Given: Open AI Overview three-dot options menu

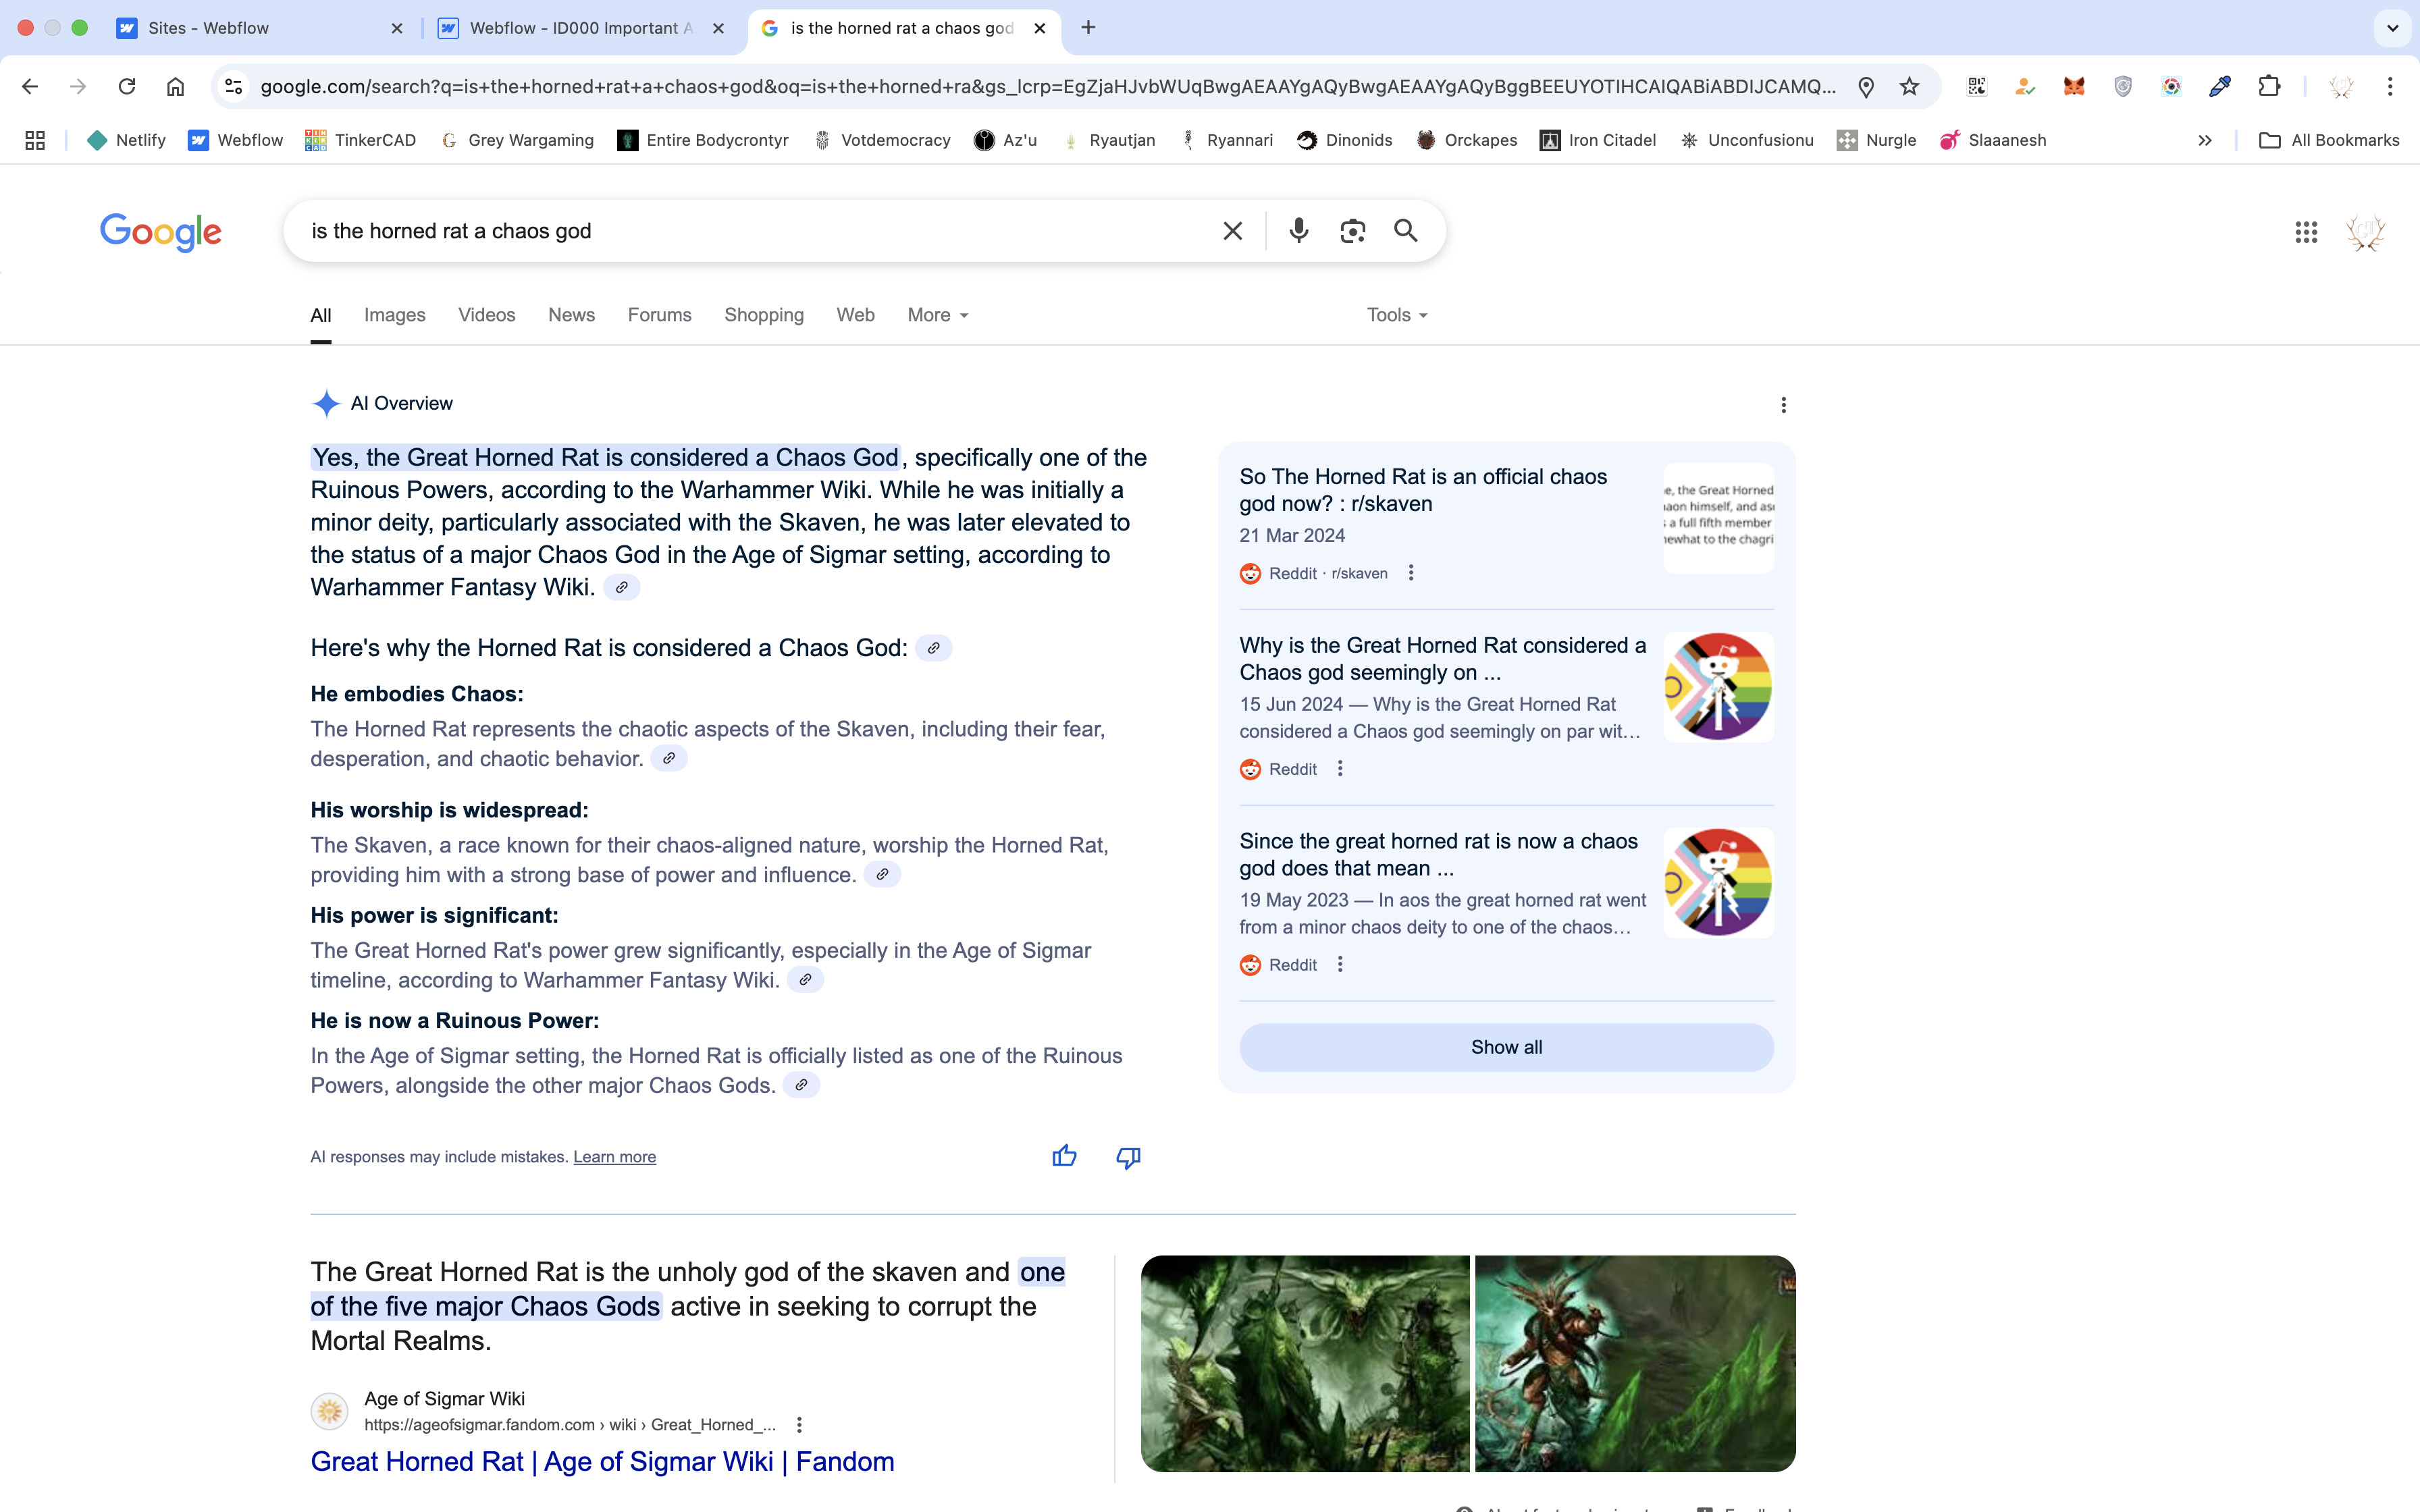Looking at the screenshot, I should pyautogui.click(x=1783, y=404).
